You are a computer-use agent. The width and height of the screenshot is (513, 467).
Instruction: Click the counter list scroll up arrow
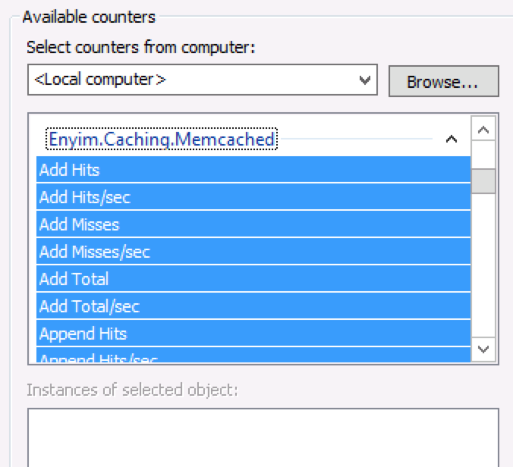point(483,128)
